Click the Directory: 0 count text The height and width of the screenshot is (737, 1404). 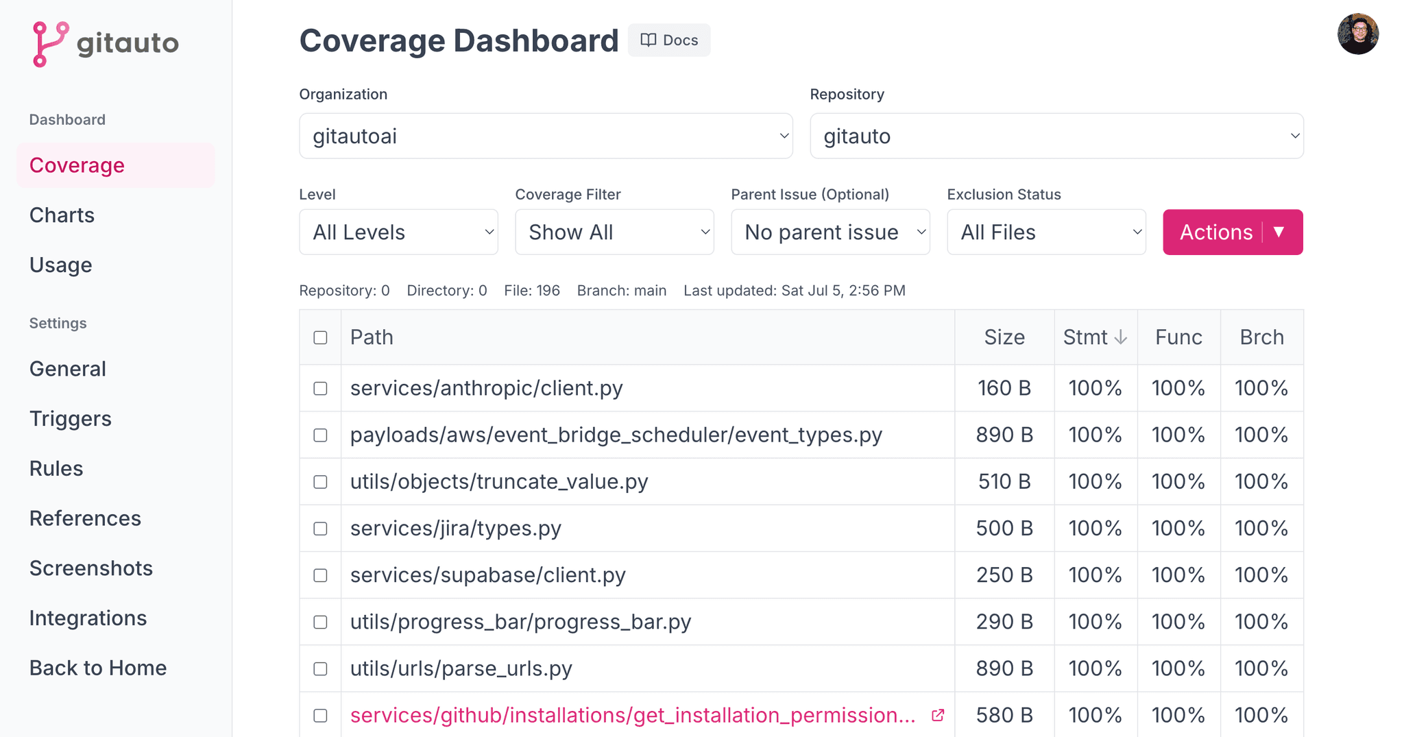447,291
